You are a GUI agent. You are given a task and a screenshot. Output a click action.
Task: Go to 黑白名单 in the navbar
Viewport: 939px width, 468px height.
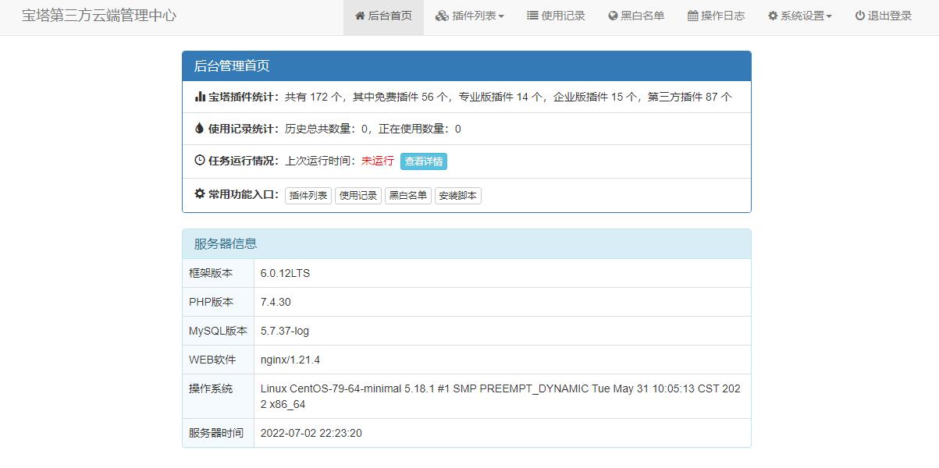pos(636,17)
